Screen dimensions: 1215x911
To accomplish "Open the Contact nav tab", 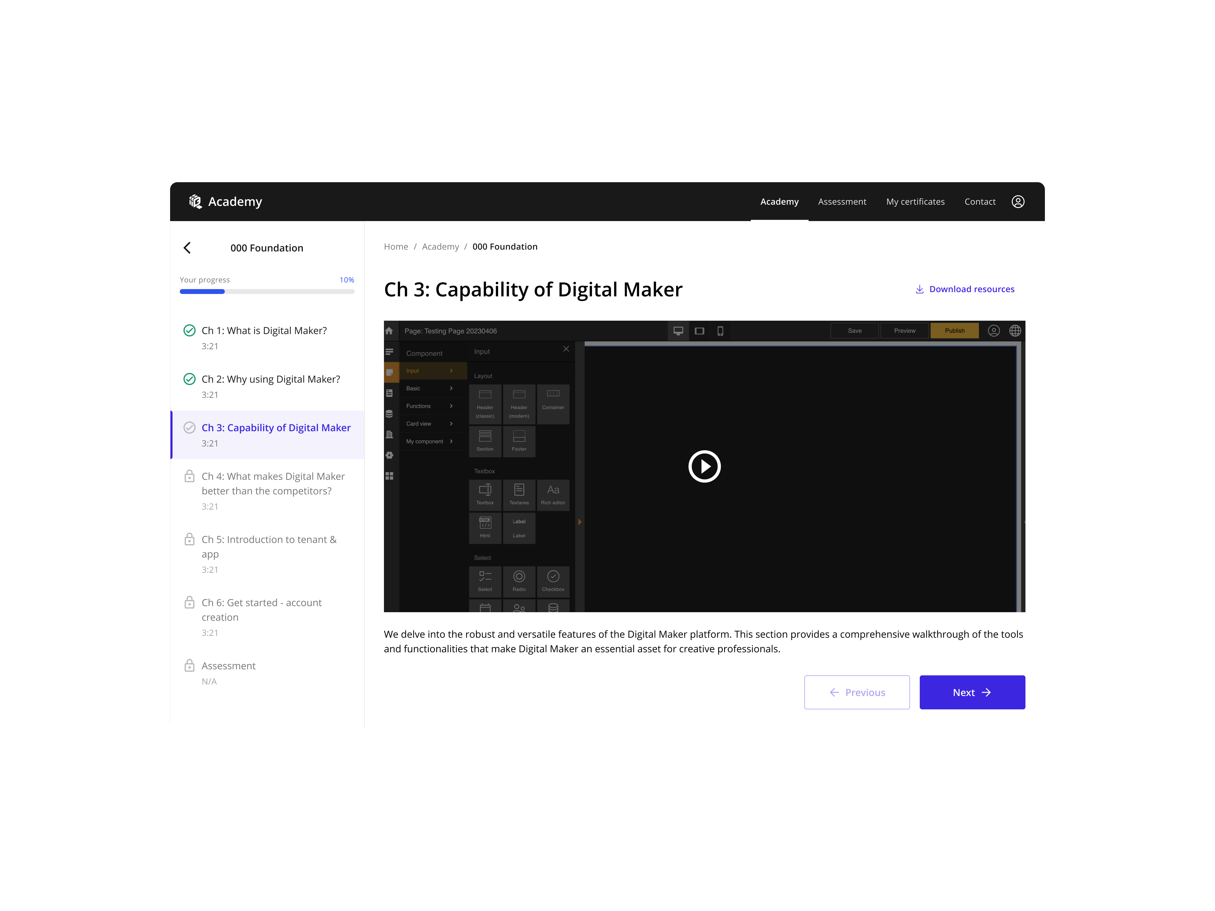I will click(x=979, y=202).
